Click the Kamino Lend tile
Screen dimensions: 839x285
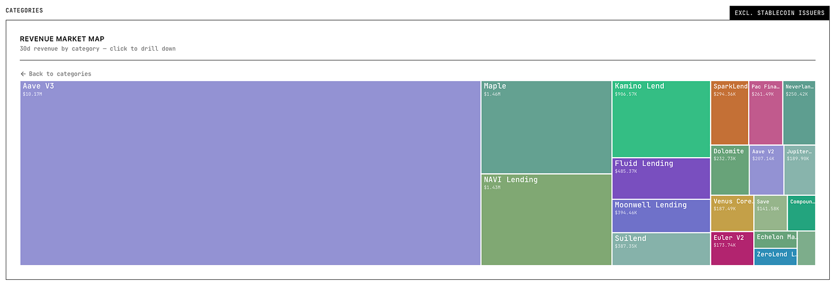point(660,119)
